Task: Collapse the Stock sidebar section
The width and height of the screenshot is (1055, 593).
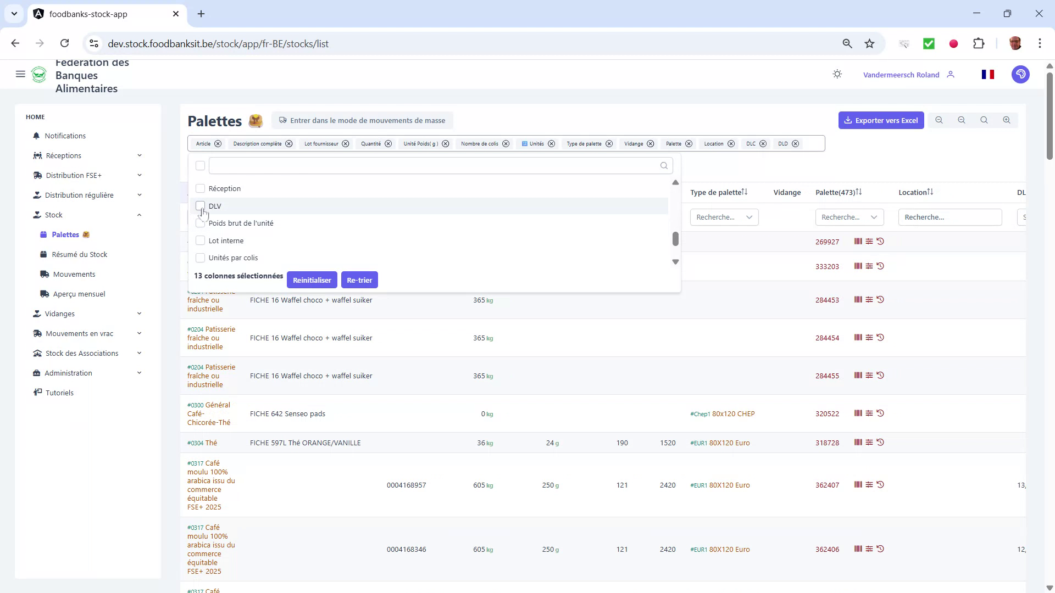Action: tap(139, 215)
